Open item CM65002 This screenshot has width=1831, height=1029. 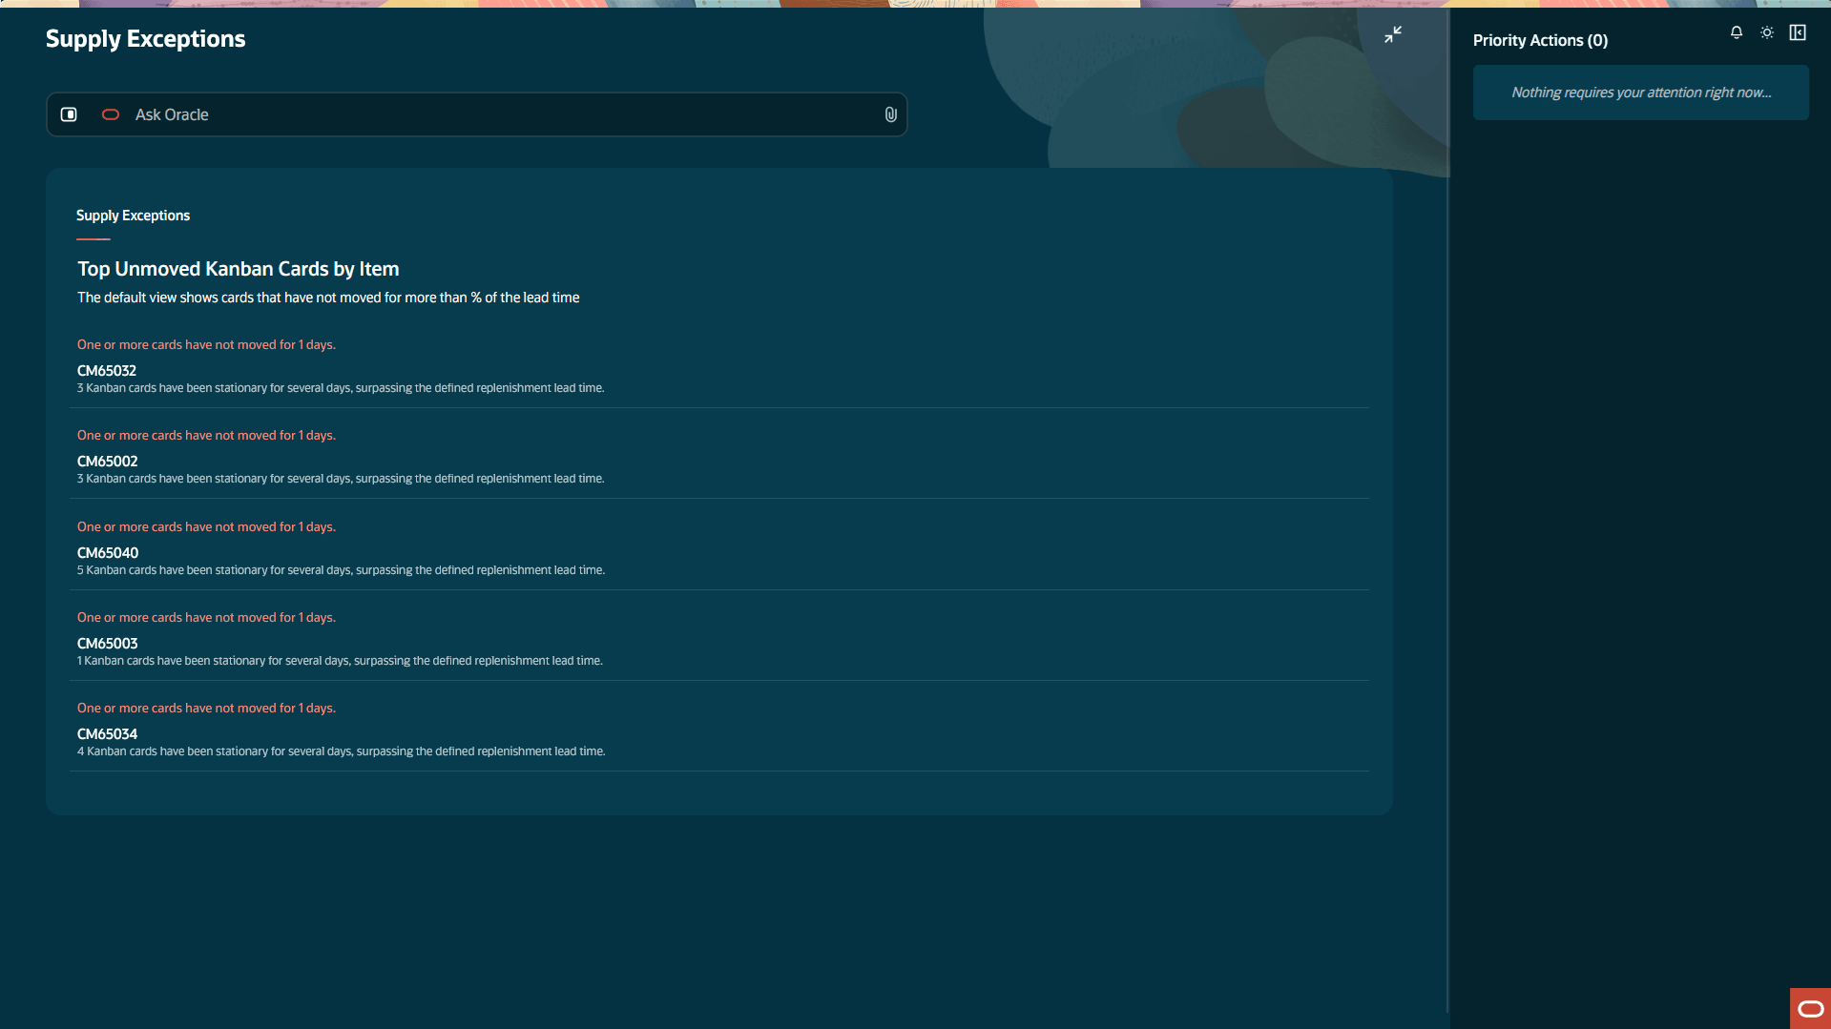(108, 462)
